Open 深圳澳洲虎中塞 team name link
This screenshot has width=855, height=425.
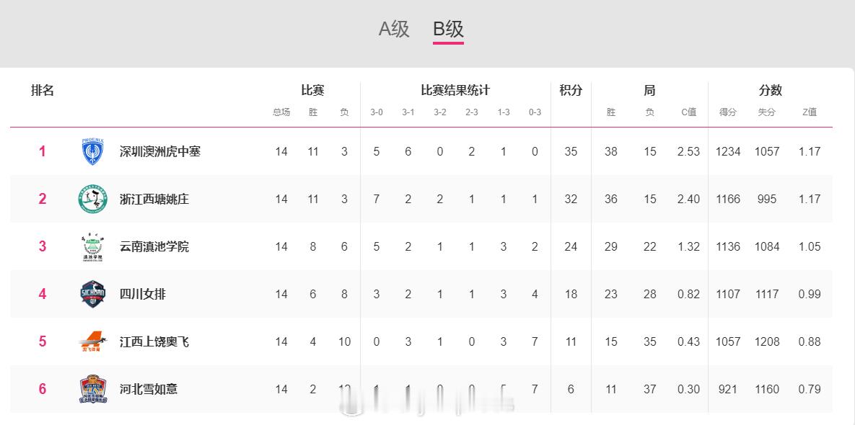(x=160, y=151)
